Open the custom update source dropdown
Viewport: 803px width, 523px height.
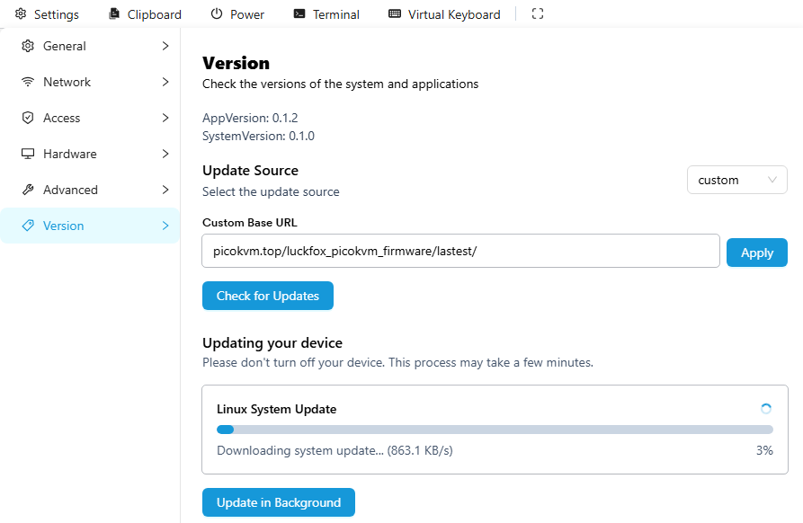coord(736,180)
